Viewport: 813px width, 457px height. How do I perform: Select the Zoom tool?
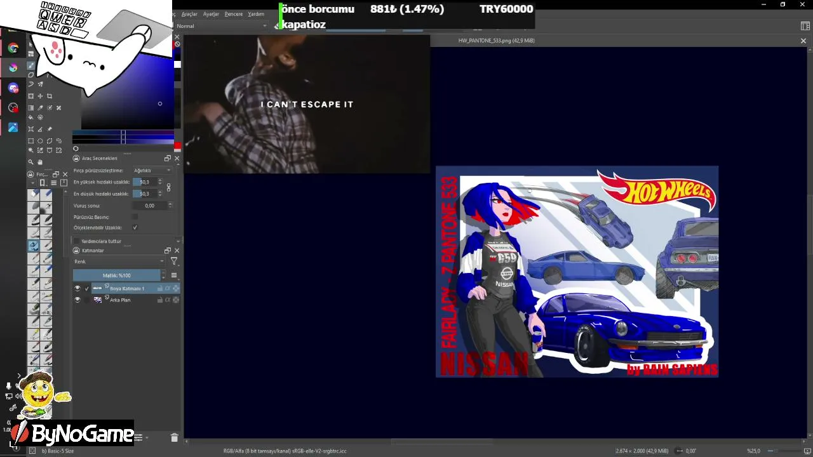click(30, 162)
